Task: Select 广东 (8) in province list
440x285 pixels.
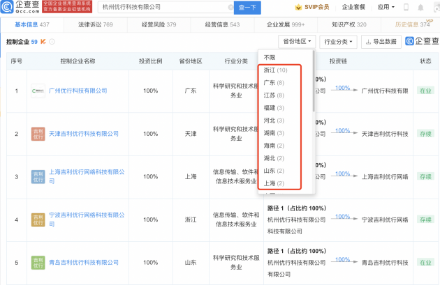Action: pos(274,83)
